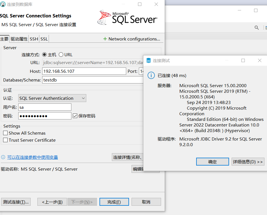
Task: Click Microsoft JDBC Driver 9.2 driver text
Action: (x=221, y=142)
